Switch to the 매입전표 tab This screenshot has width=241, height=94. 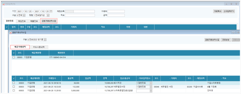coord(22,21)
